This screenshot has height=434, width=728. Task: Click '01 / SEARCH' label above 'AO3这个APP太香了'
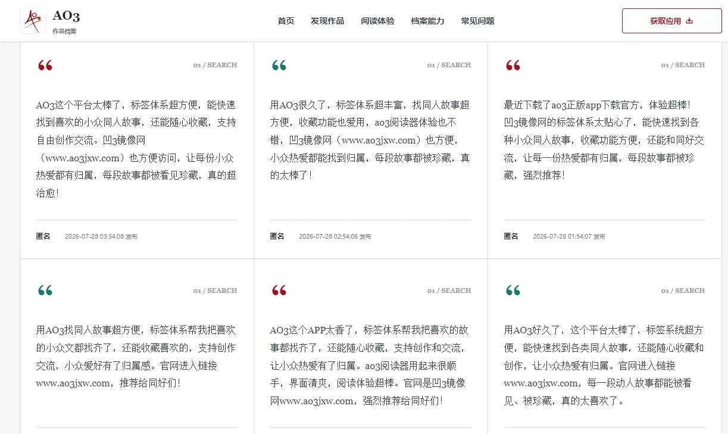coord(449,291)
